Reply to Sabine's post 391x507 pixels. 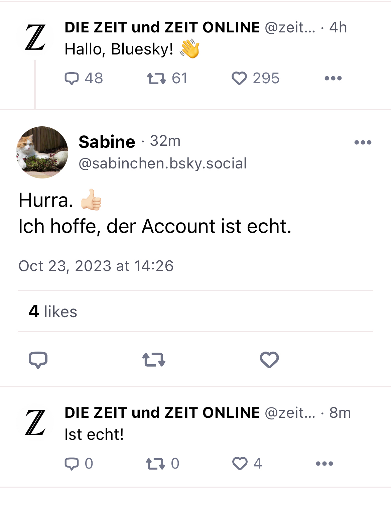pyautogui.click(x=38, y=360)
